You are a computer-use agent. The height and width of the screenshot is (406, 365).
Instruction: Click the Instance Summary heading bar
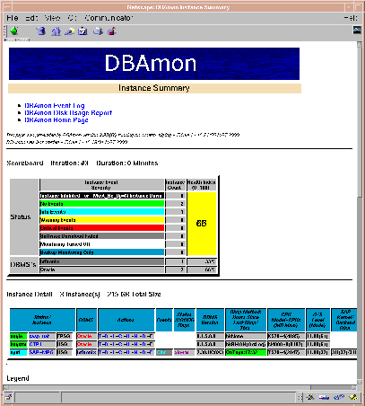point(154,88)
